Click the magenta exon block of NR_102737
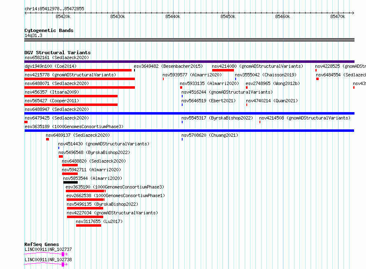This screenshot has height=269, width=366. coord(63,254)
